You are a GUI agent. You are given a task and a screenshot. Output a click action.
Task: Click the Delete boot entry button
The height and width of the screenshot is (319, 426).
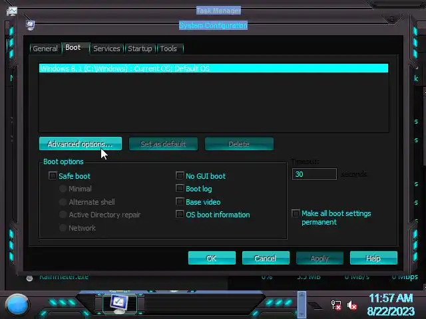click(x=239, y=144)
